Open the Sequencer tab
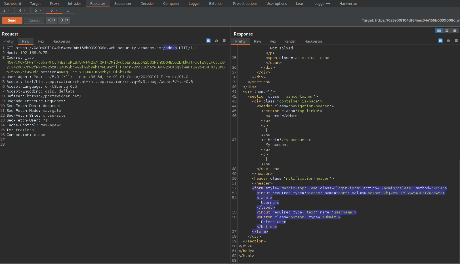Image resolution: width=460 pixels, height=264 pixels. 123,4
